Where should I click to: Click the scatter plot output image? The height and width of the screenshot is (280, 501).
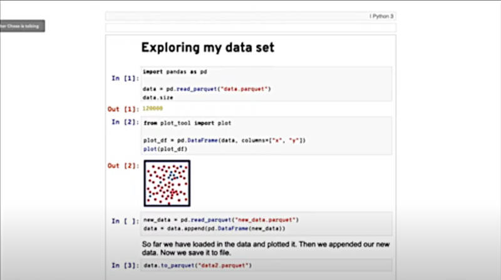click(x=167, y=184)
